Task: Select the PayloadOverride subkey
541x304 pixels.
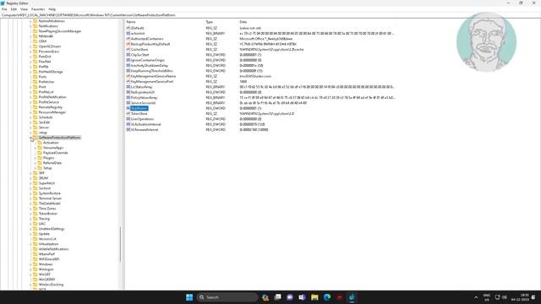Action: (55, 153)
